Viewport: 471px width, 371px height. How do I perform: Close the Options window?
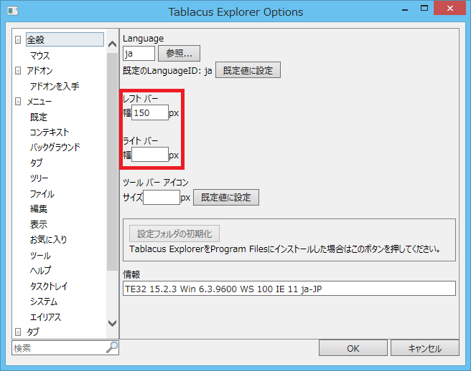(x=450, y=9)
